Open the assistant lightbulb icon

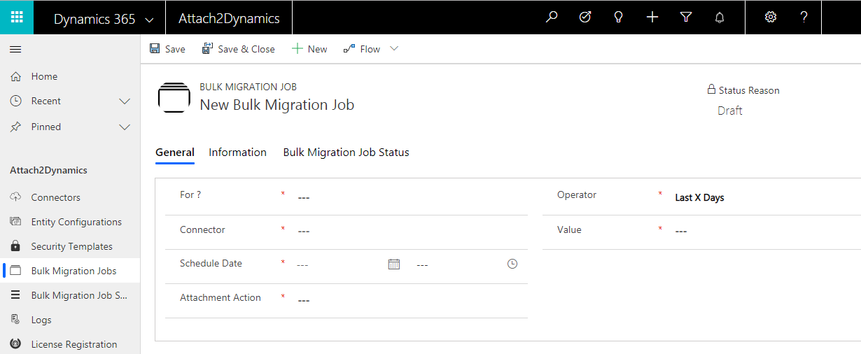tap(619, 17)
